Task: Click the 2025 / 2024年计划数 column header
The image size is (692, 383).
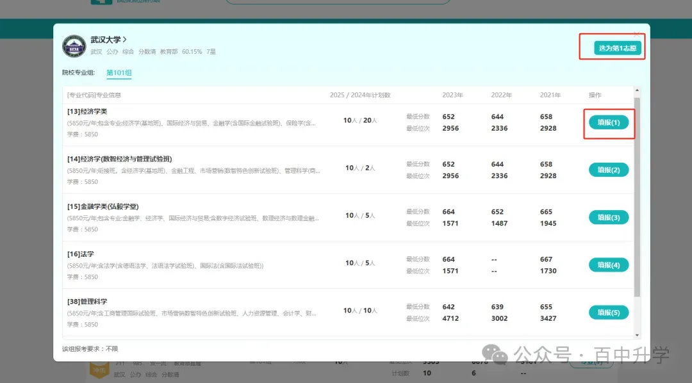Action: 360,95
